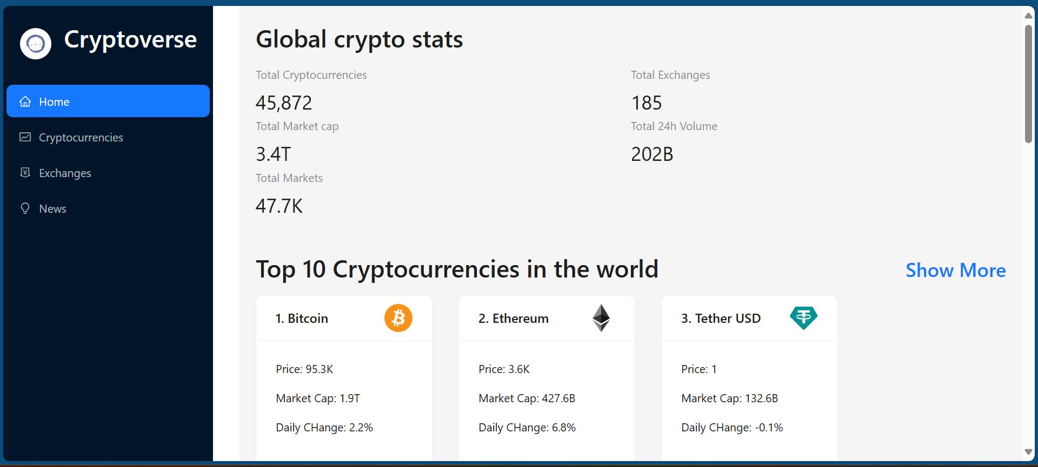1038x467 pixels.
Task: Click the Cryptoverse logo avatar
Action: [x=36, y=44]
